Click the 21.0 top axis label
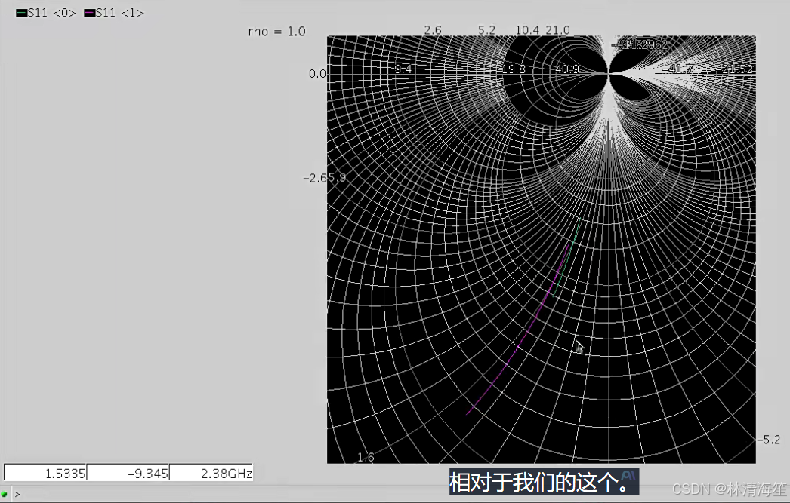 (x=557, y=30)
